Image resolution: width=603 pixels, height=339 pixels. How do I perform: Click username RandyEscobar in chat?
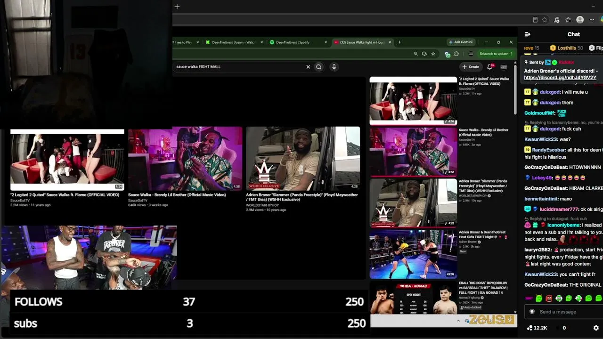(x=548, y=150)
